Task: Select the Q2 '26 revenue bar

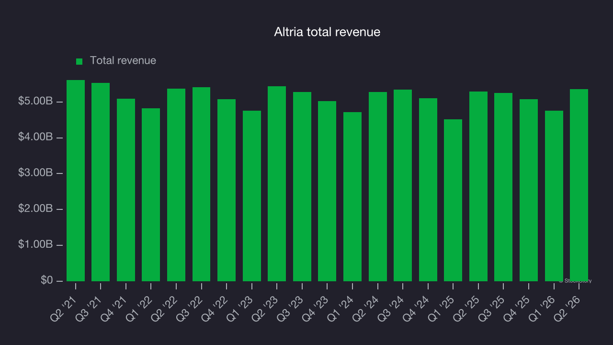Action: (579, 185)
